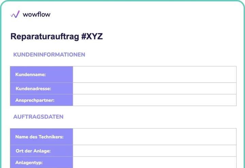Image resolution: width=245 pixels, height=168 pixels.
Task: Select the Reparaturauftrag #XYZ title
Action: coord(56,37)
